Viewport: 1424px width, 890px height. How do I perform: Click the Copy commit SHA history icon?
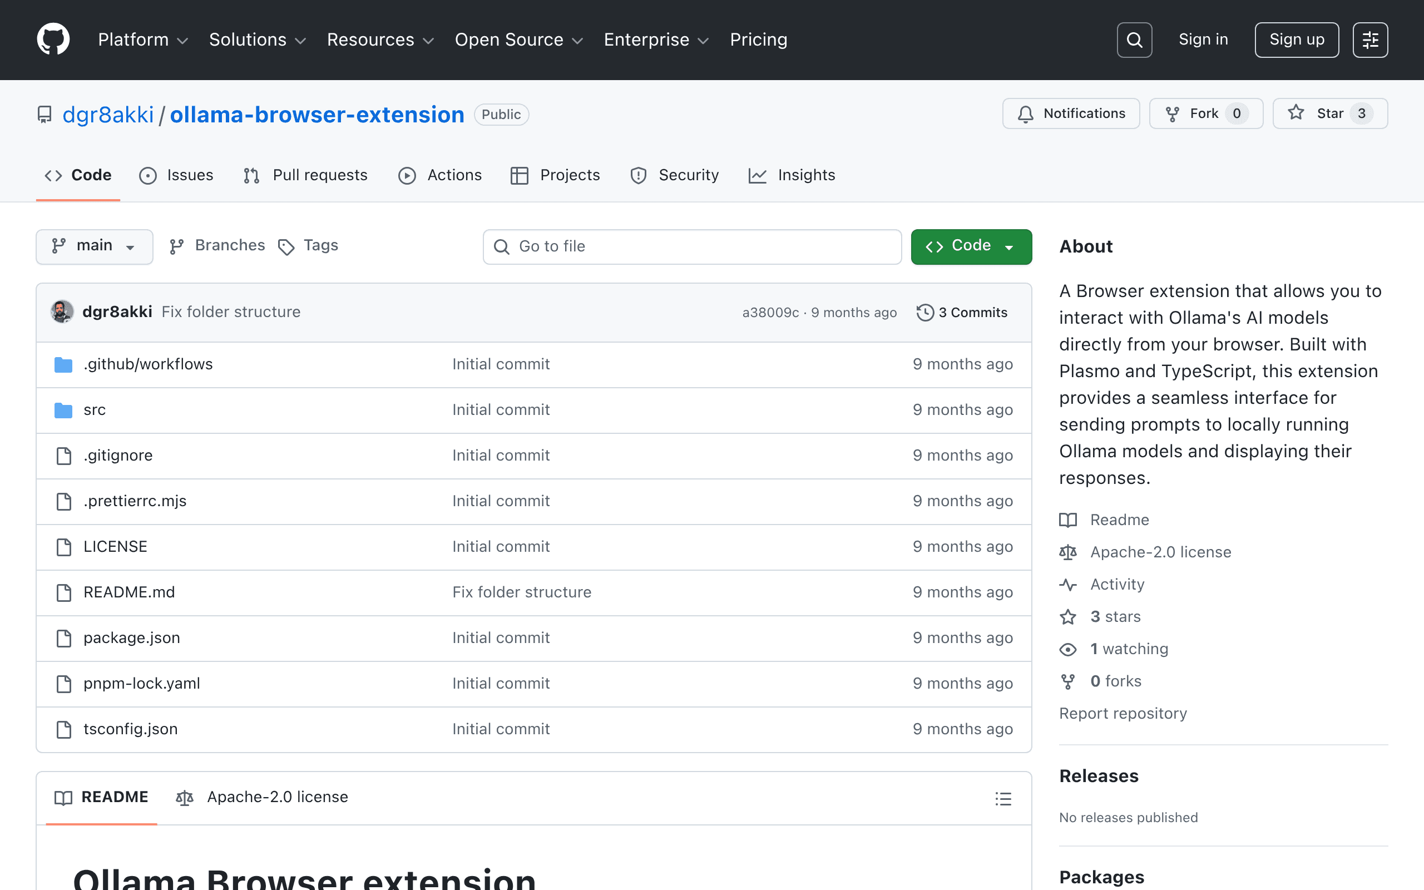point(925,312)
